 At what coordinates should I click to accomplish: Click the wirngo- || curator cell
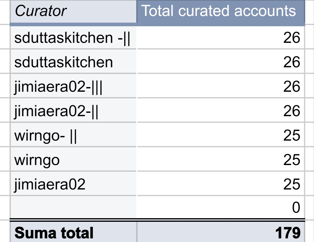[73, 135]
